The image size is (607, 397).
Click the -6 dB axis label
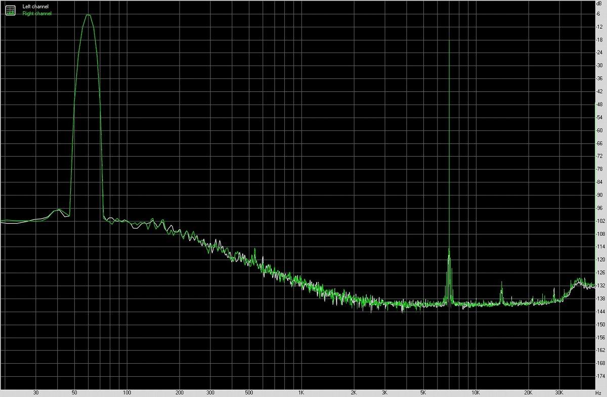point(598,13)
